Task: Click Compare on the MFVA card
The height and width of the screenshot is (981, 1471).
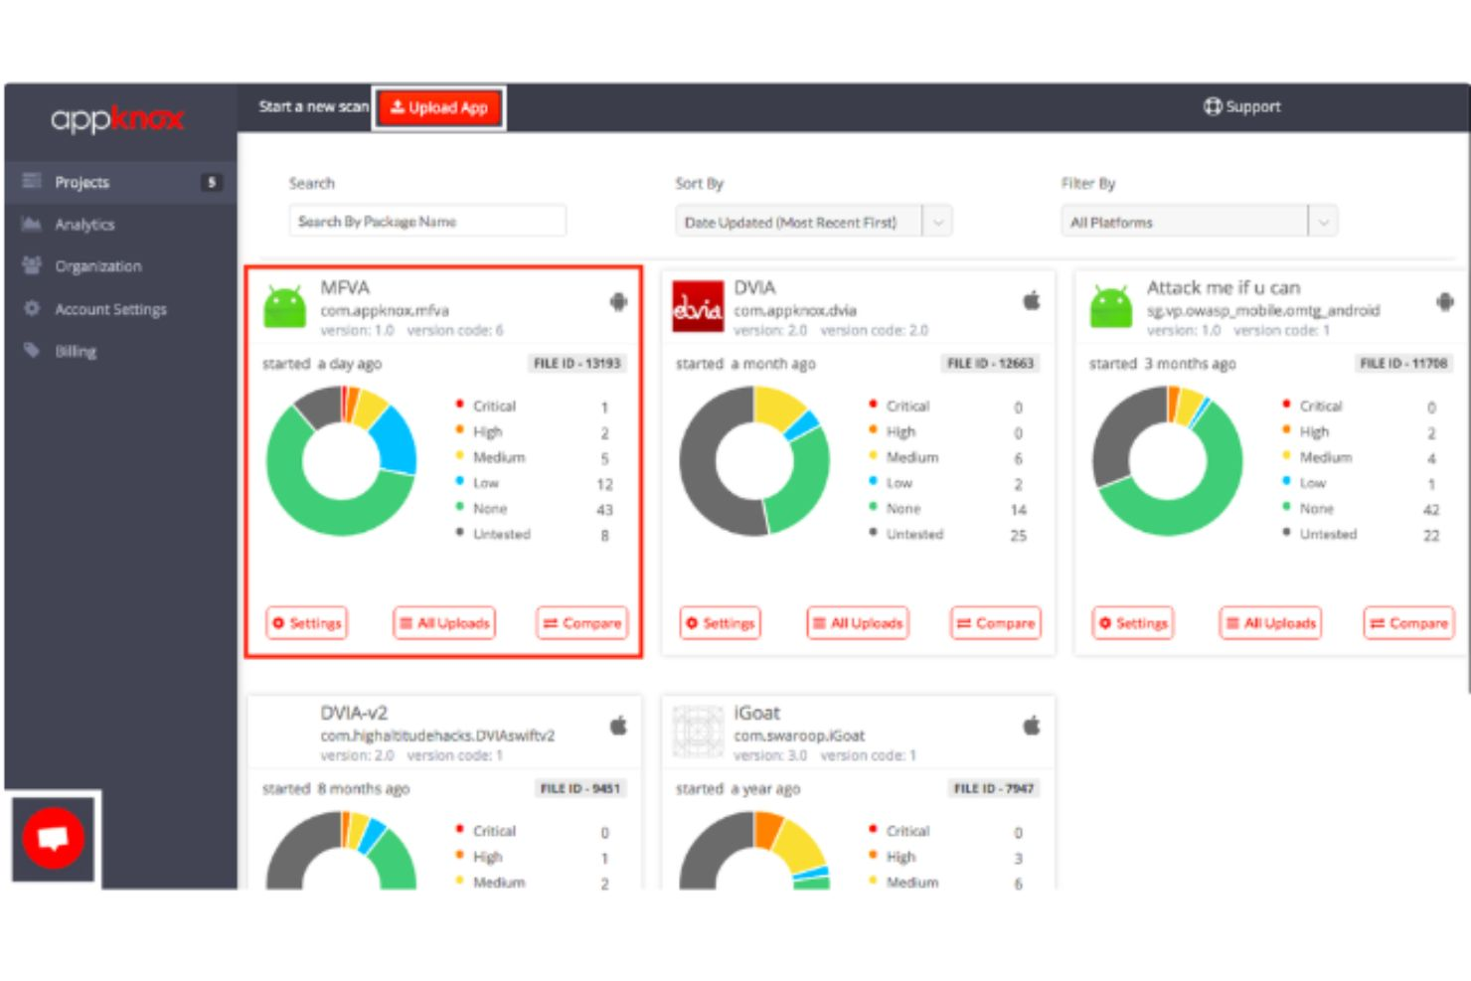Action: 582,623
